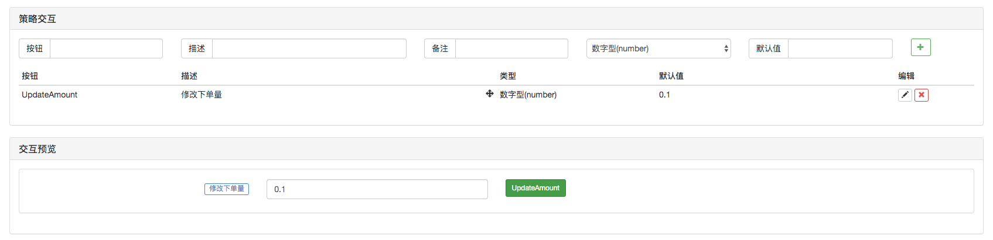Open the 数字型(number) type dropdown
993x240 pixels.
(658, 48)
